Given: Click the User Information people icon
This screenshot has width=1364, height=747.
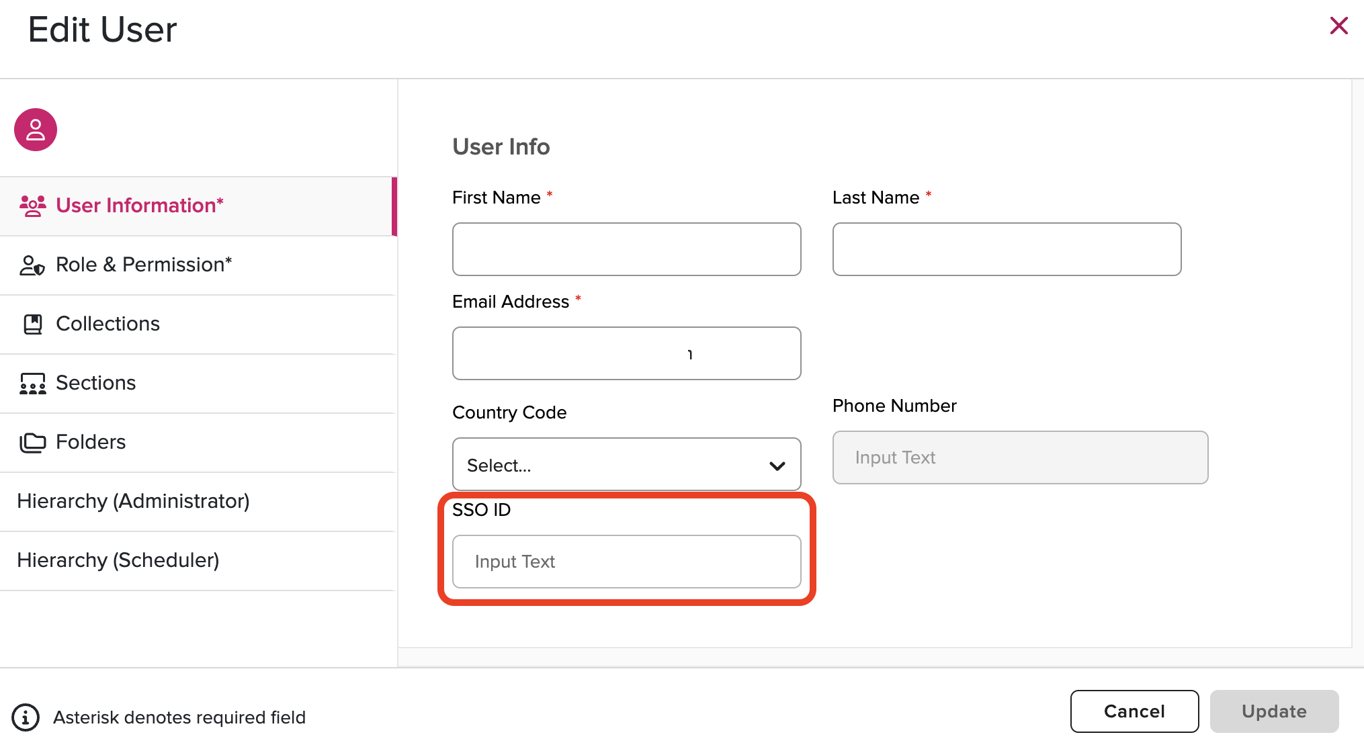Looking at the screenshot, I should tap(32, 206).
